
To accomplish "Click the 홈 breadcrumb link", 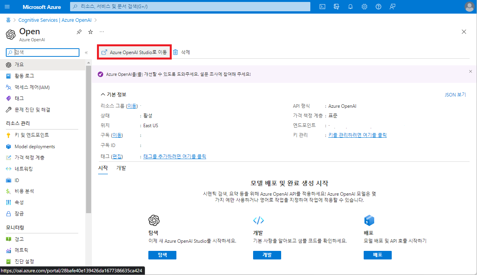I will pyautogui.click(x=8, y=20).
